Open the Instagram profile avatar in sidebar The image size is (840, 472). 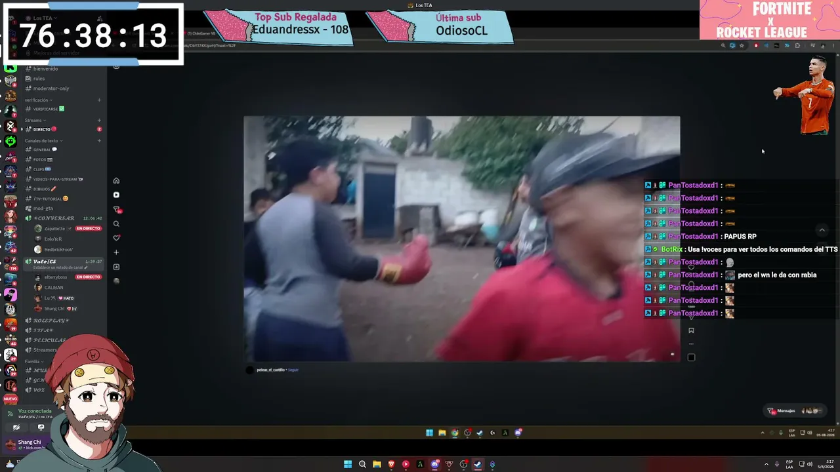click(116, 281)
